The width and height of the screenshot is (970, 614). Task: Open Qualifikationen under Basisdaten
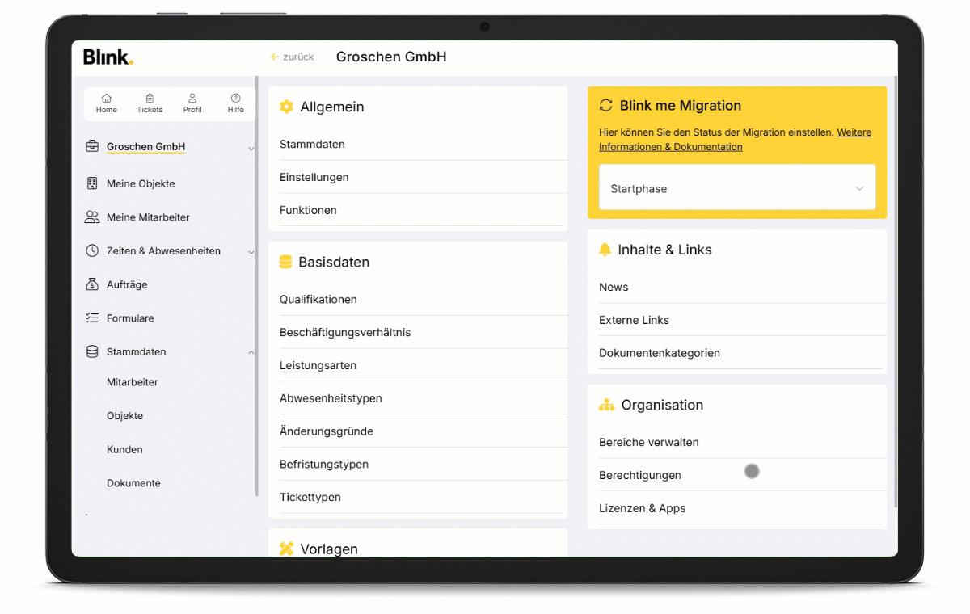click(318, 300)
